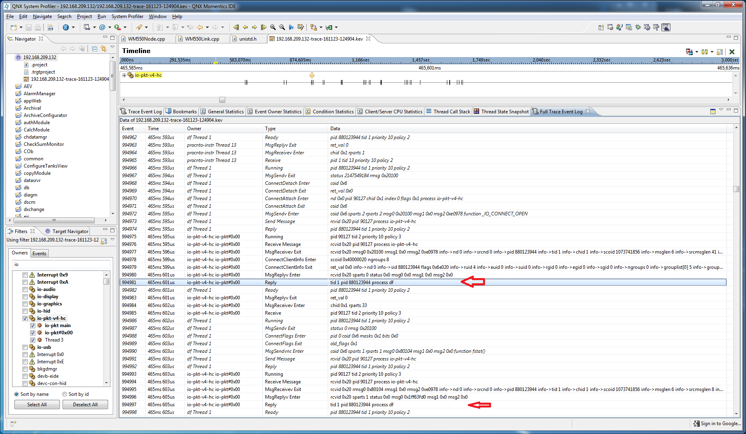Click the zoom in magnifier toolbar icon
Image resolution: width=746 pixels, height=434 pixels.
pyautogui.click(x=273, y=27)
